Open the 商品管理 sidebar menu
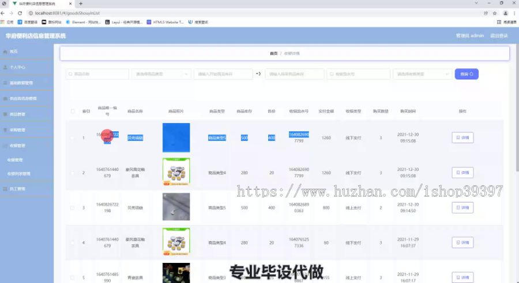The height and width of the screenshot is (283, 519). click(27, 114)
